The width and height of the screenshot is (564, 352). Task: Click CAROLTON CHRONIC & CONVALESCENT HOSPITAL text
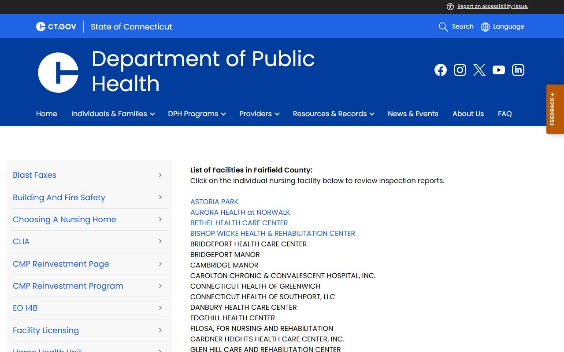[x=283, y=276]
